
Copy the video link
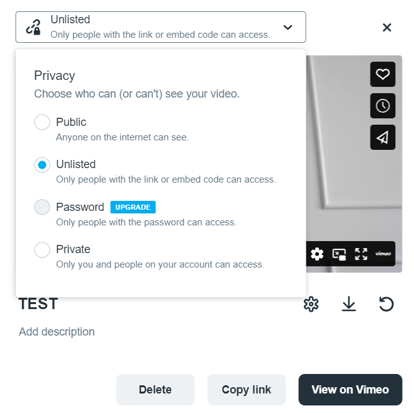point(247,390)
